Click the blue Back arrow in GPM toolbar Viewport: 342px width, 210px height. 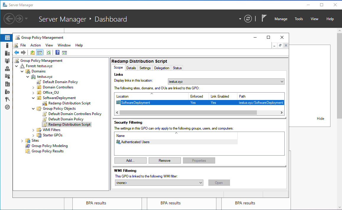pyautogui.click(x=17, y=53)
